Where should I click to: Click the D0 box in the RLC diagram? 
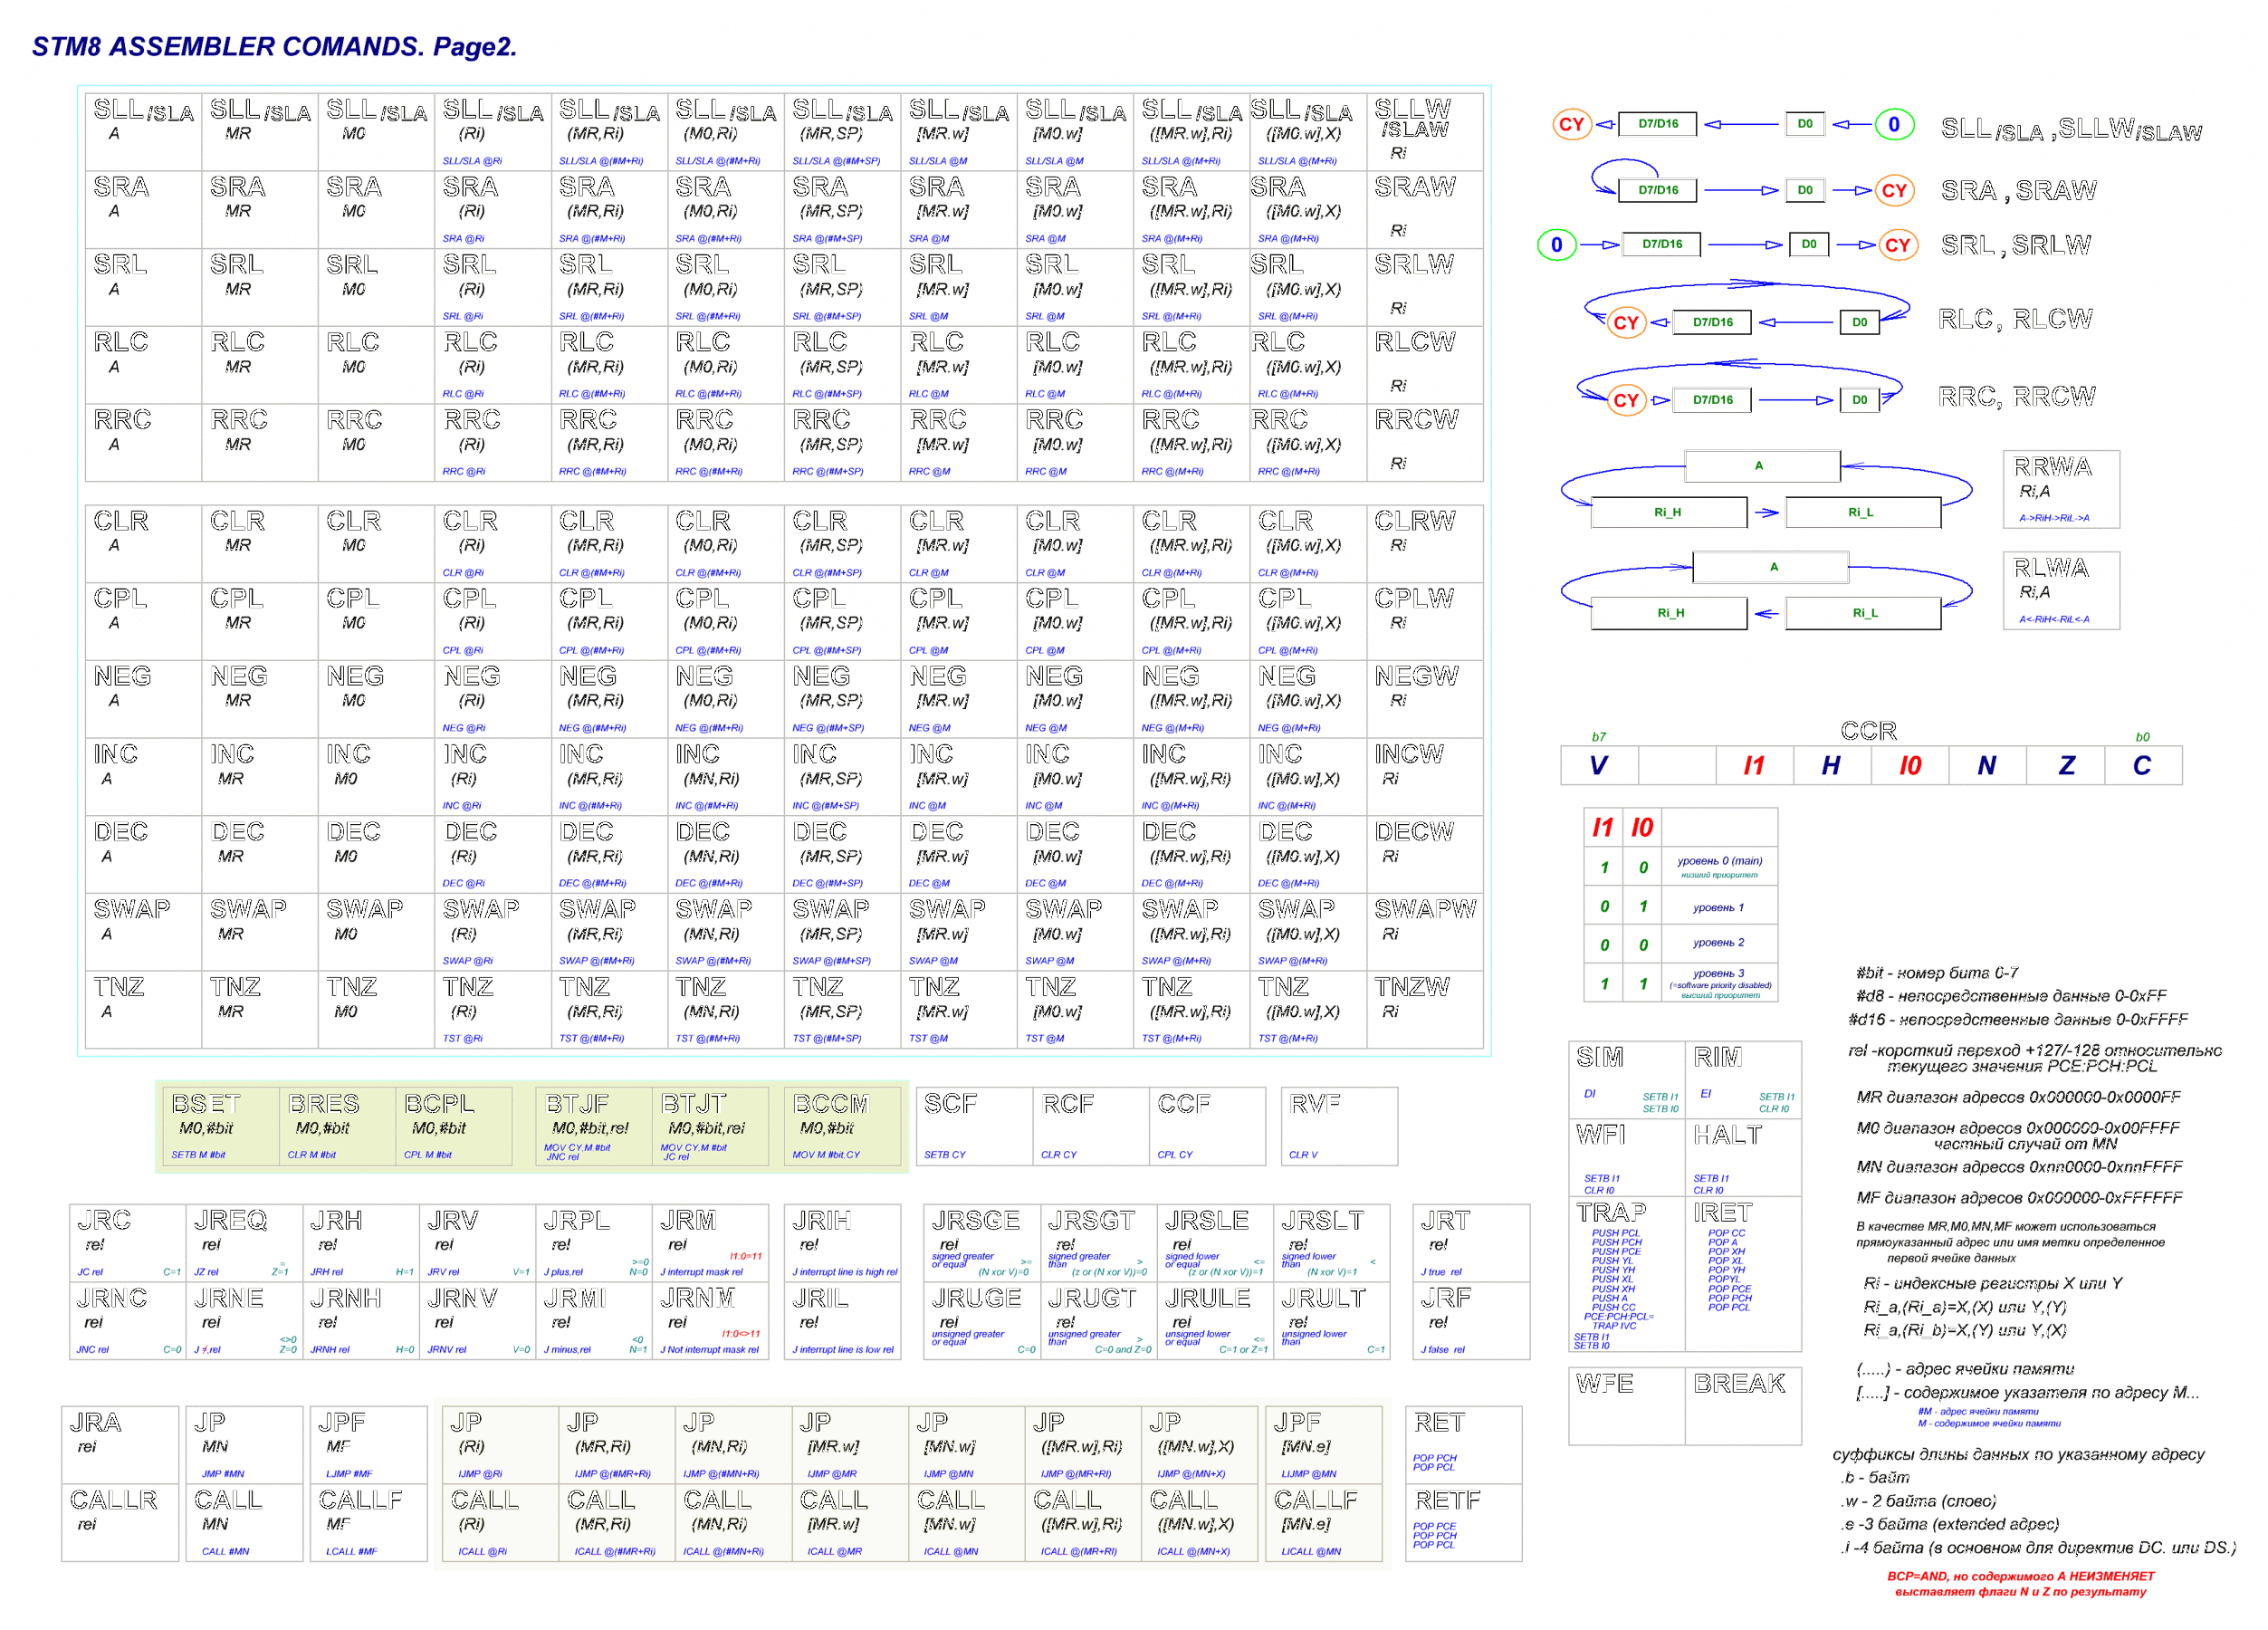coord(1859,322)
